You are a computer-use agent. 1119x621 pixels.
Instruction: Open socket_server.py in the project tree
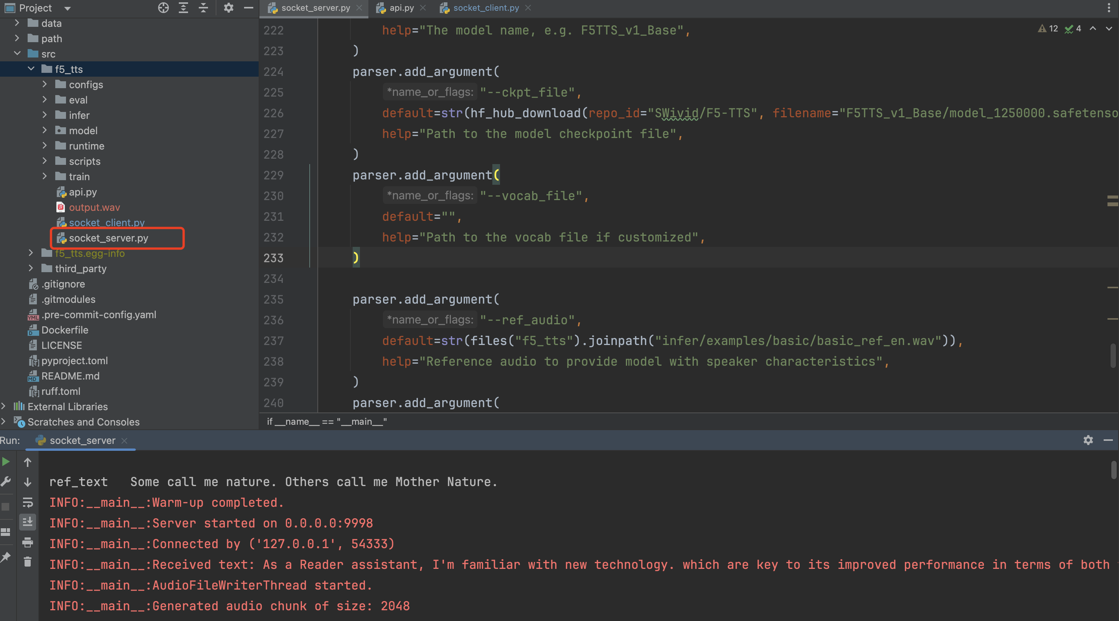pyautogui.click(x=108, y=238)
